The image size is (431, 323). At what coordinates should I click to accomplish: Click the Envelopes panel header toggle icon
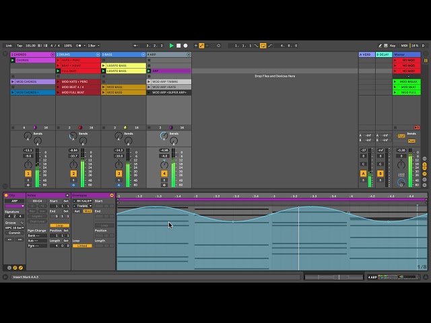point(112,195)
